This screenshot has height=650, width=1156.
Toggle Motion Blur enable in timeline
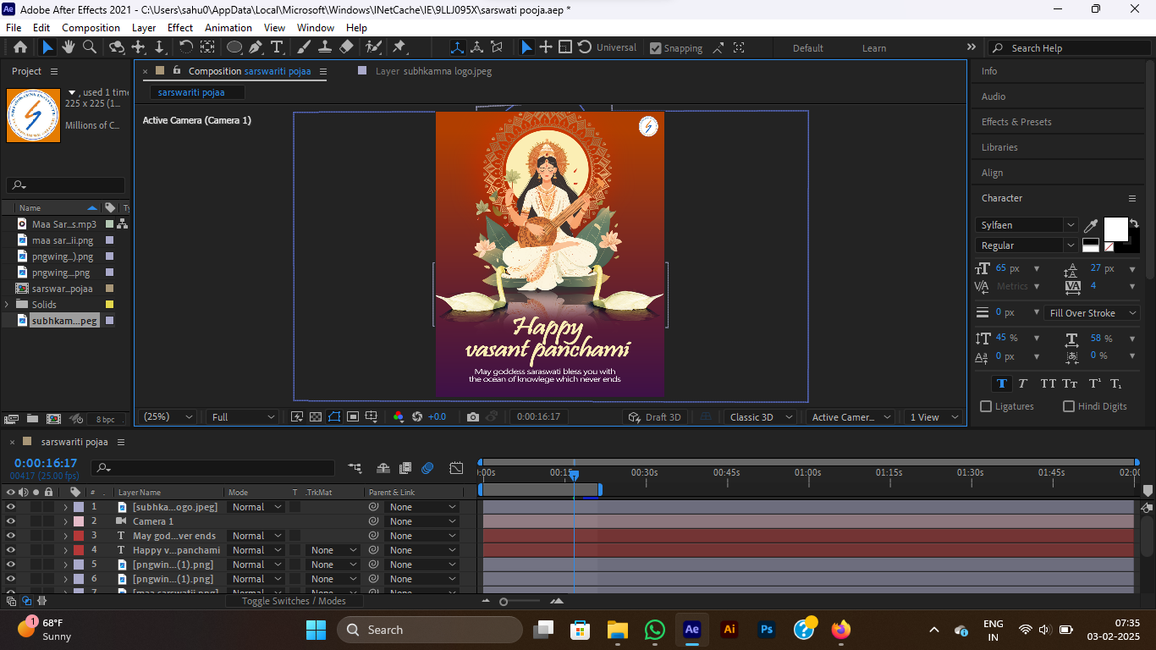(x=427, y=468)
